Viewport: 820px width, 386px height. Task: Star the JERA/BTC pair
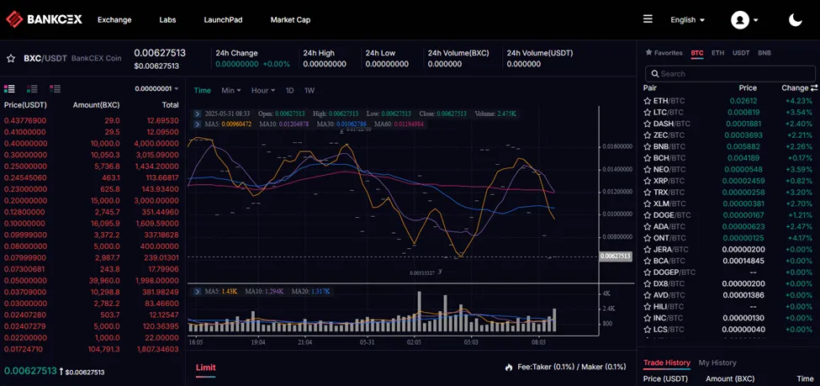pyautogui.click(x=648, y=250)
